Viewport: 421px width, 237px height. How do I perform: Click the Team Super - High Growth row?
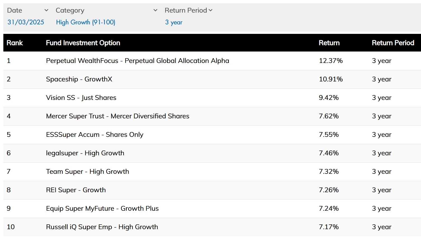(87, 172)
